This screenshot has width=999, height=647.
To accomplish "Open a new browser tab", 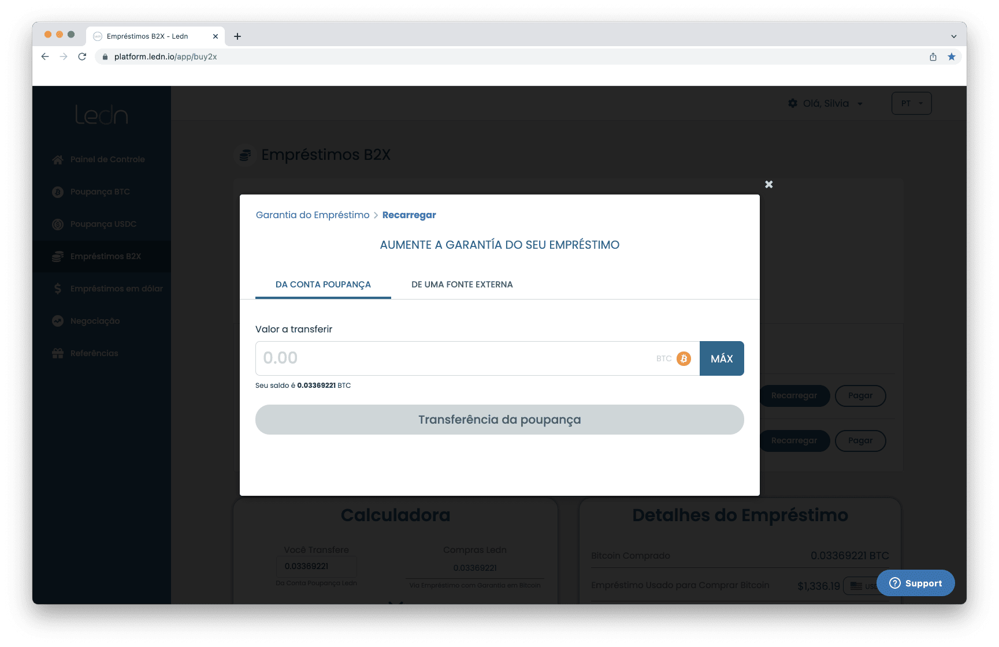I will pyautogui.click(x=237, y=36).
